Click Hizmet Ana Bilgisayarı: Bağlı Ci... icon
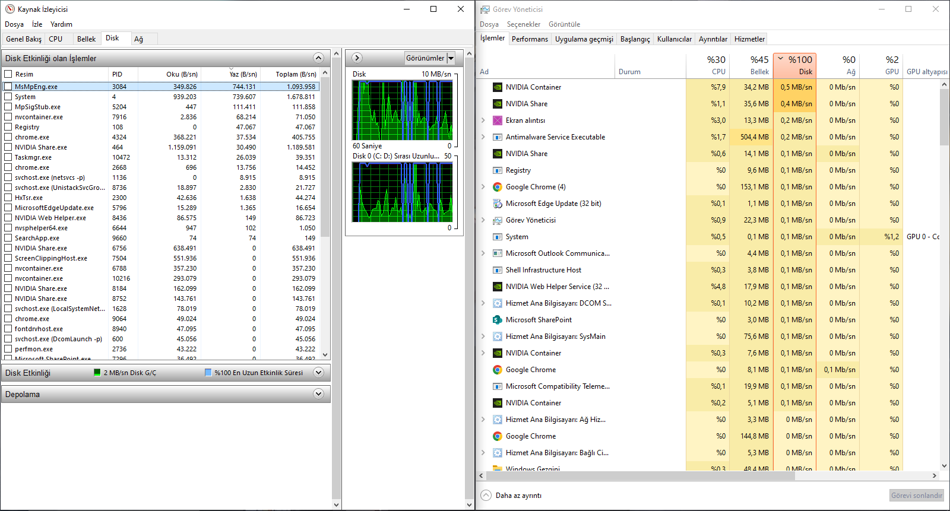Screen dimensions: 950x511 [498, 453]
